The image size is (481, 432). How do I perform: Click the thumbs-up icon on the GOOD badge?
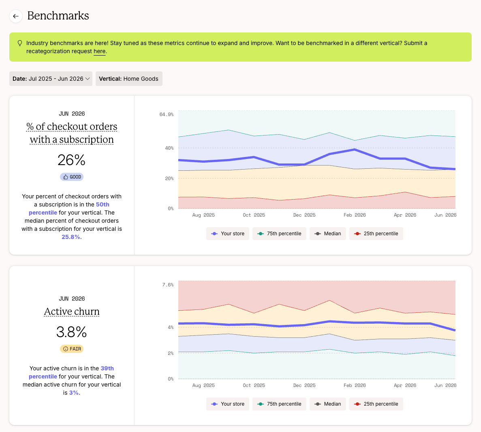[x=65, y=177]
